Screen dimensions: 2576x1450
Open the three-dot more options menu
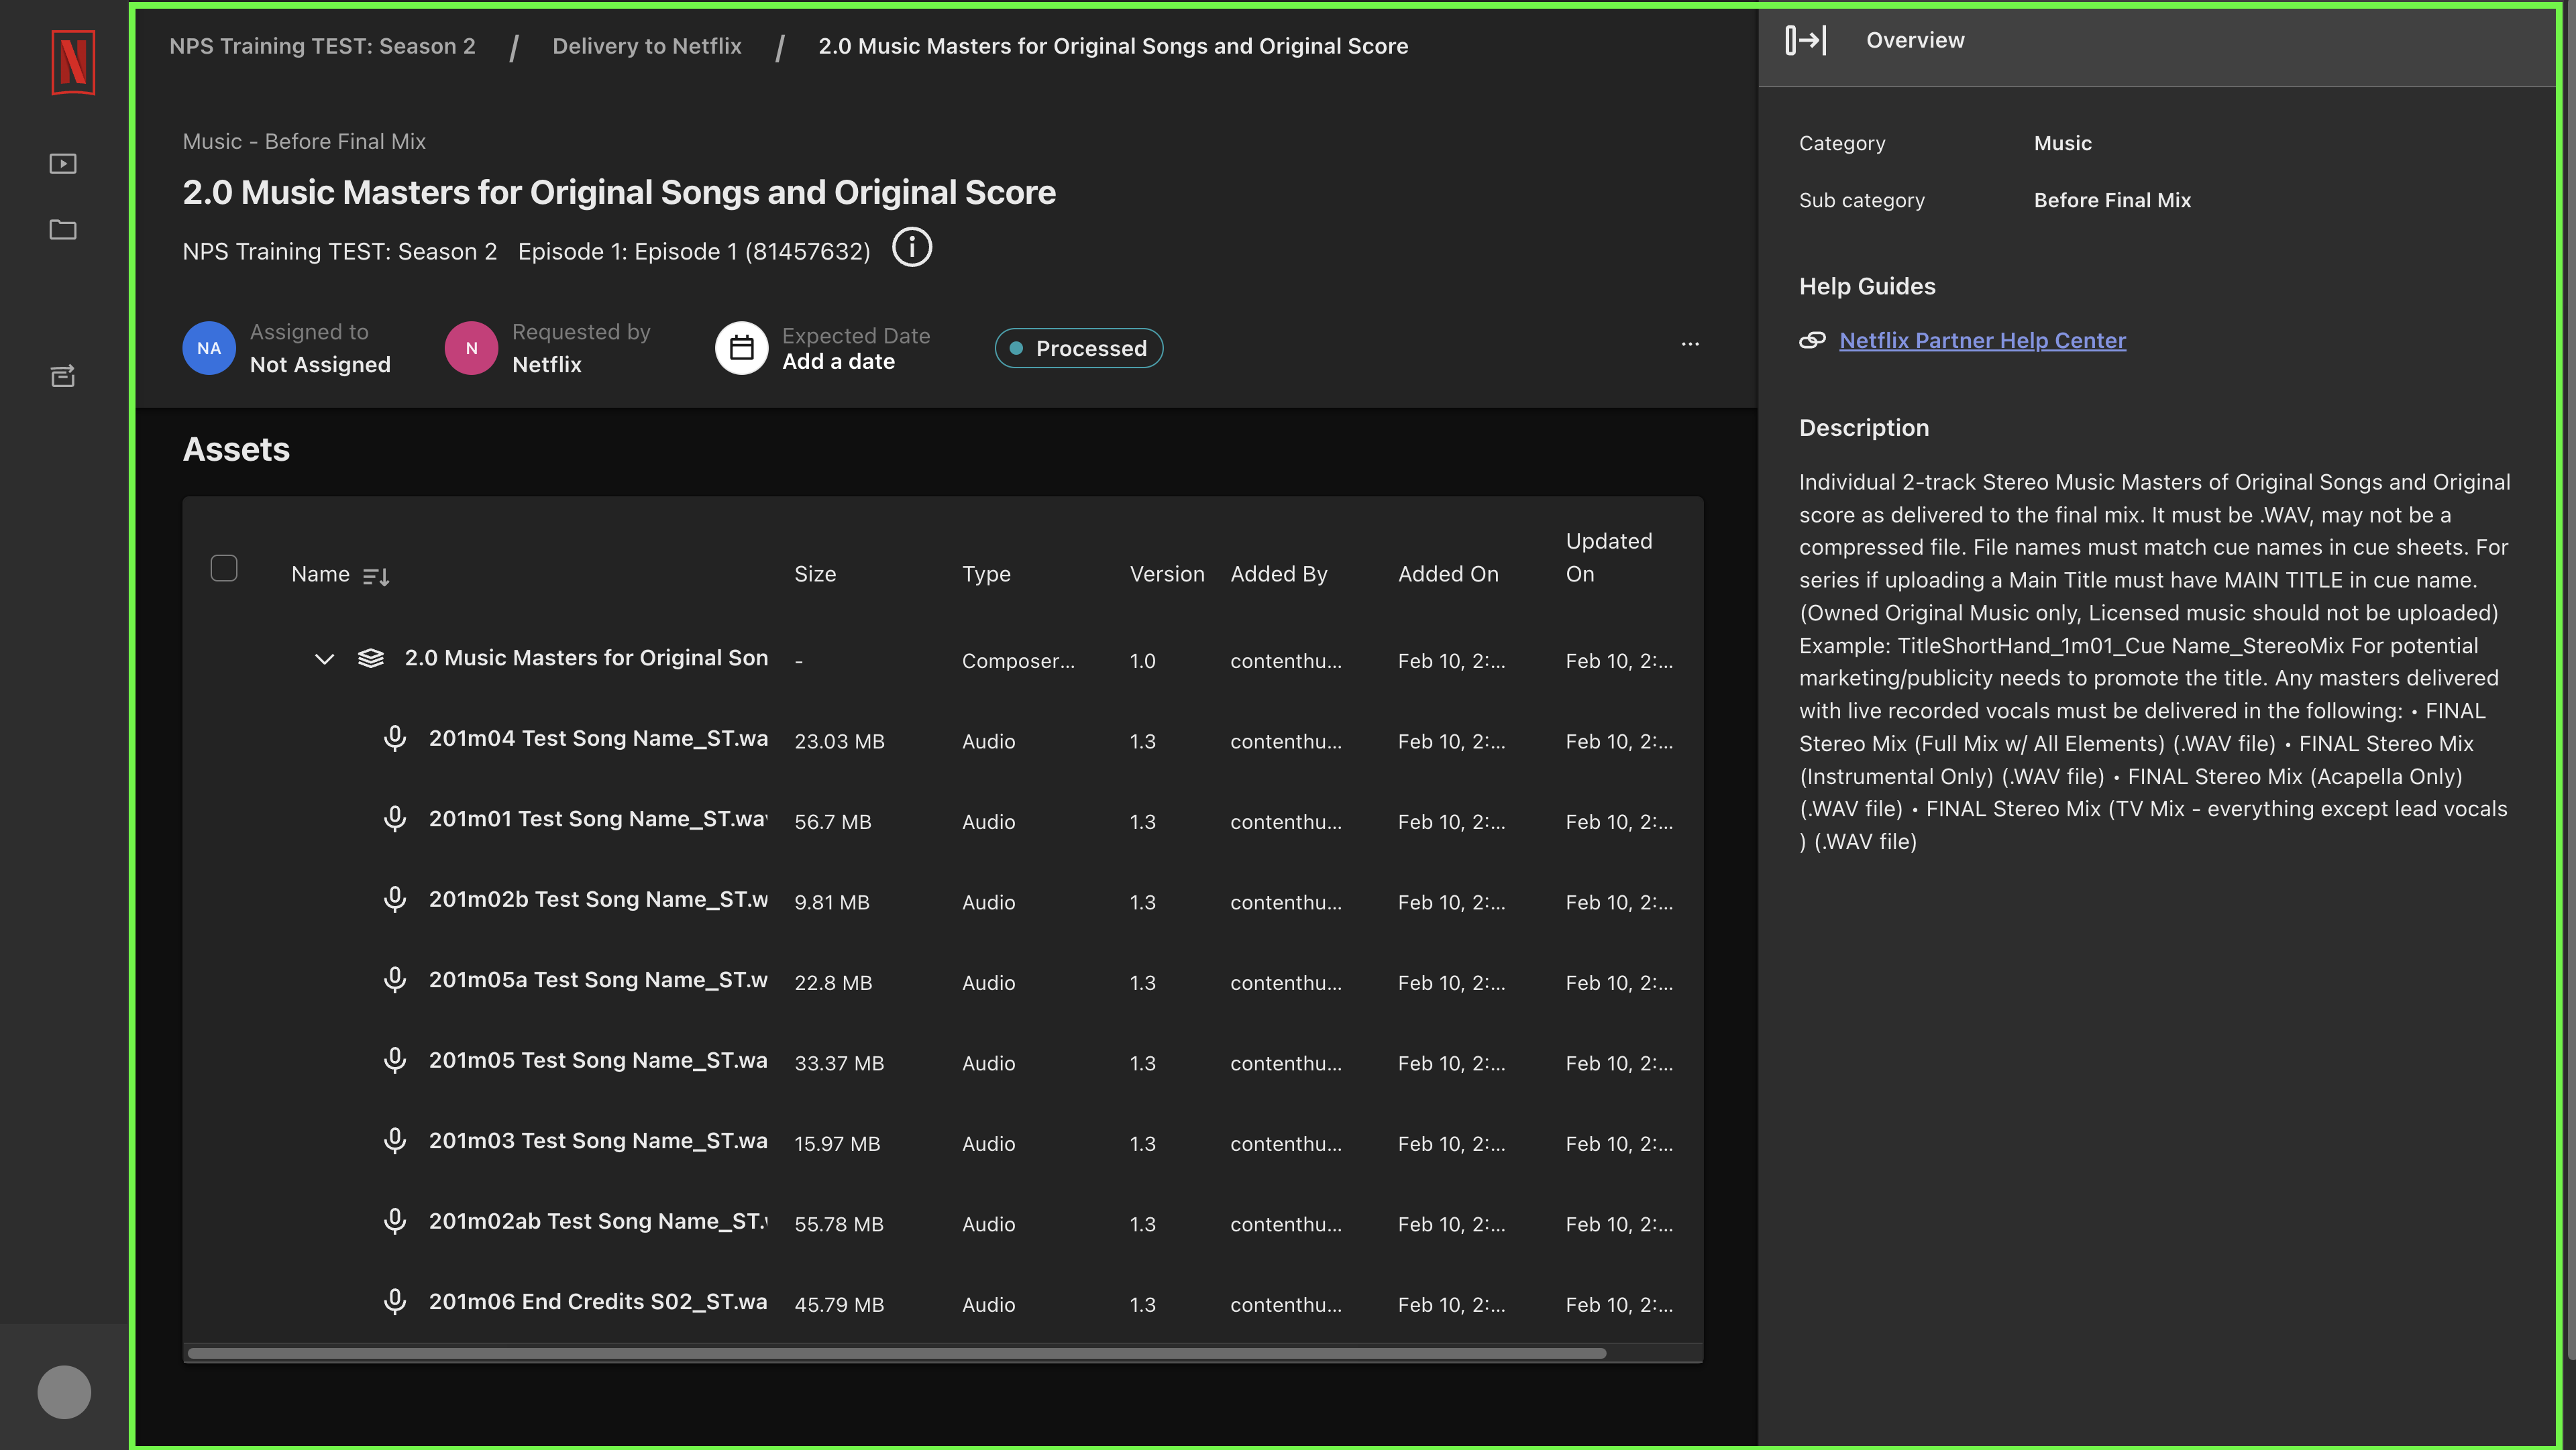[x=1690, y=344]
